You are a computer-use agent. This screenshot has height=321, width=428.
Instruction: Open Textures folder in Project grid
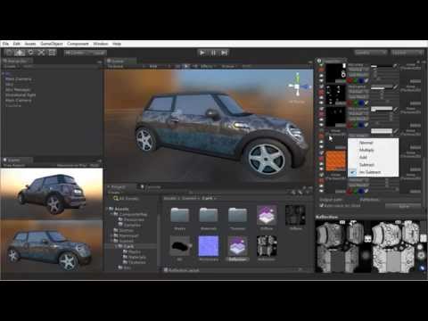(x=237, y=215)
